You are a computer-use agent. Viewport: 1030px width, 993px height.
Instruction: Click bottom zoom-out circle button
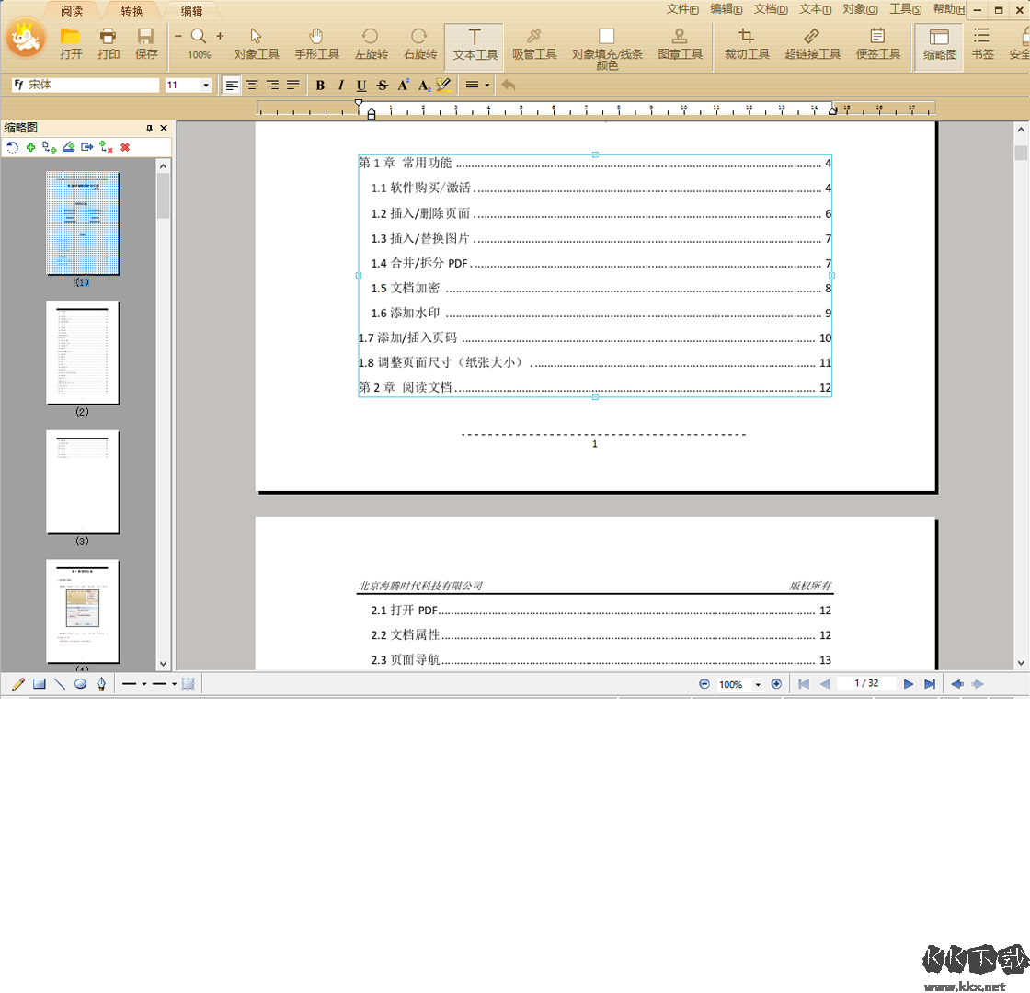(x=704, y=684)
